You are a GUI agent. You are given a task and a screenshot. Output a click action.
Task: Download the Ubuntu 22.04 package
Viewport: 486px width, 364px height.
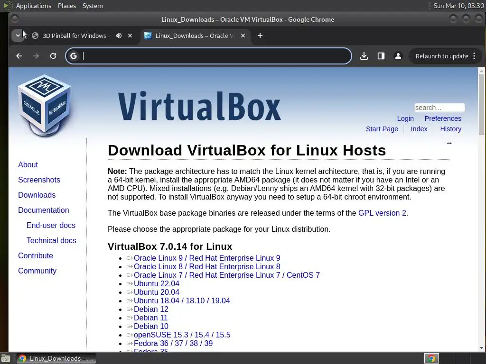pos(157,283)
